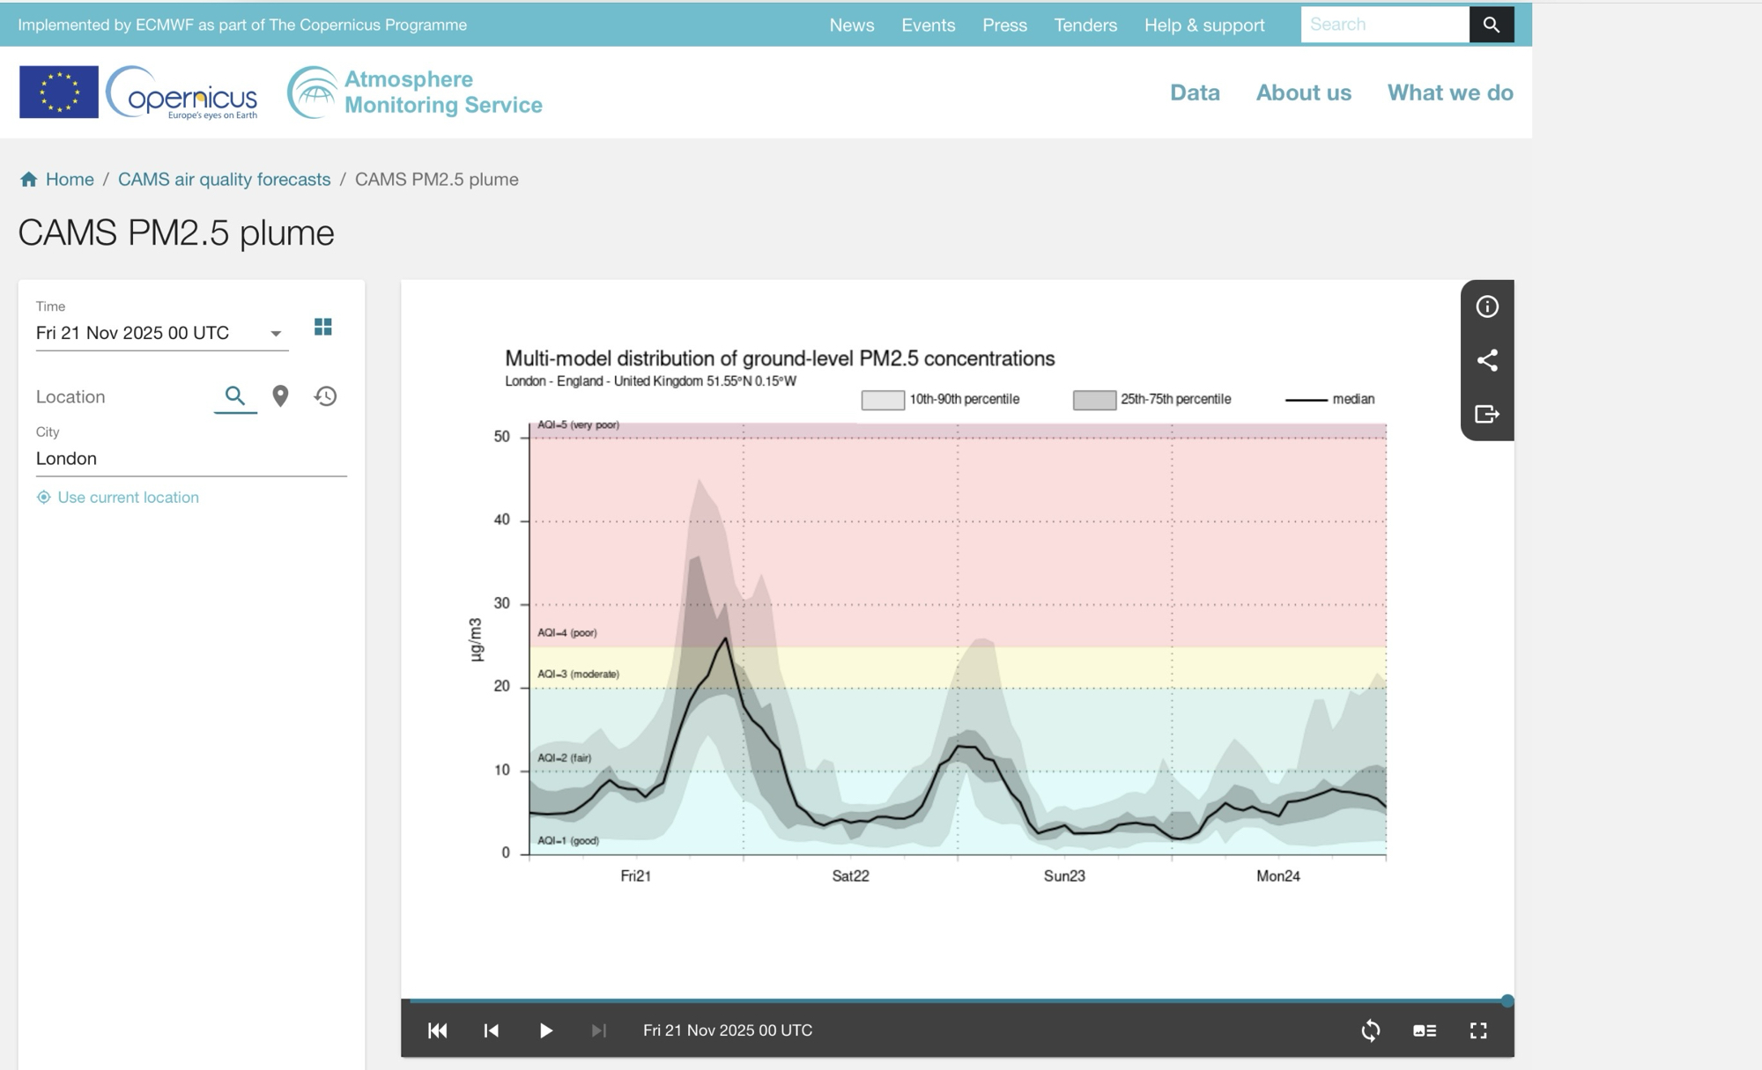Open the What we do menu
Viewport: 1762px width, 1070px height.
(x=1450, y=92)
